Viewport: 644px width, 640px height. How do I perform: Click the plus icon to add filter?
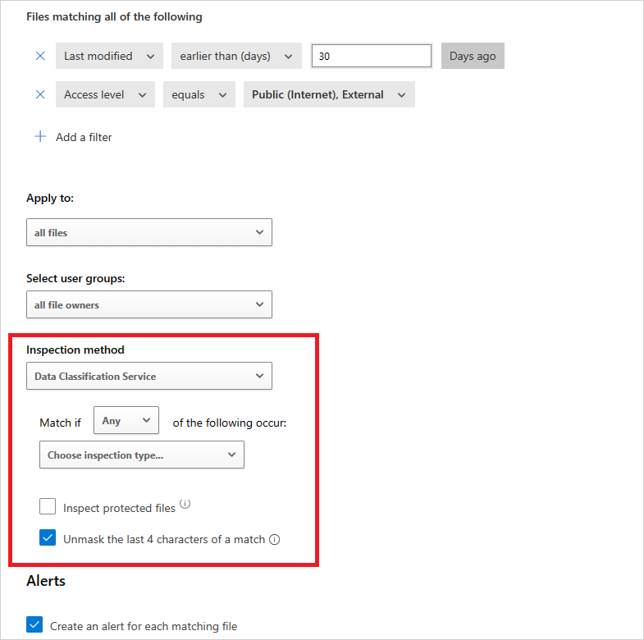(40, 137)
